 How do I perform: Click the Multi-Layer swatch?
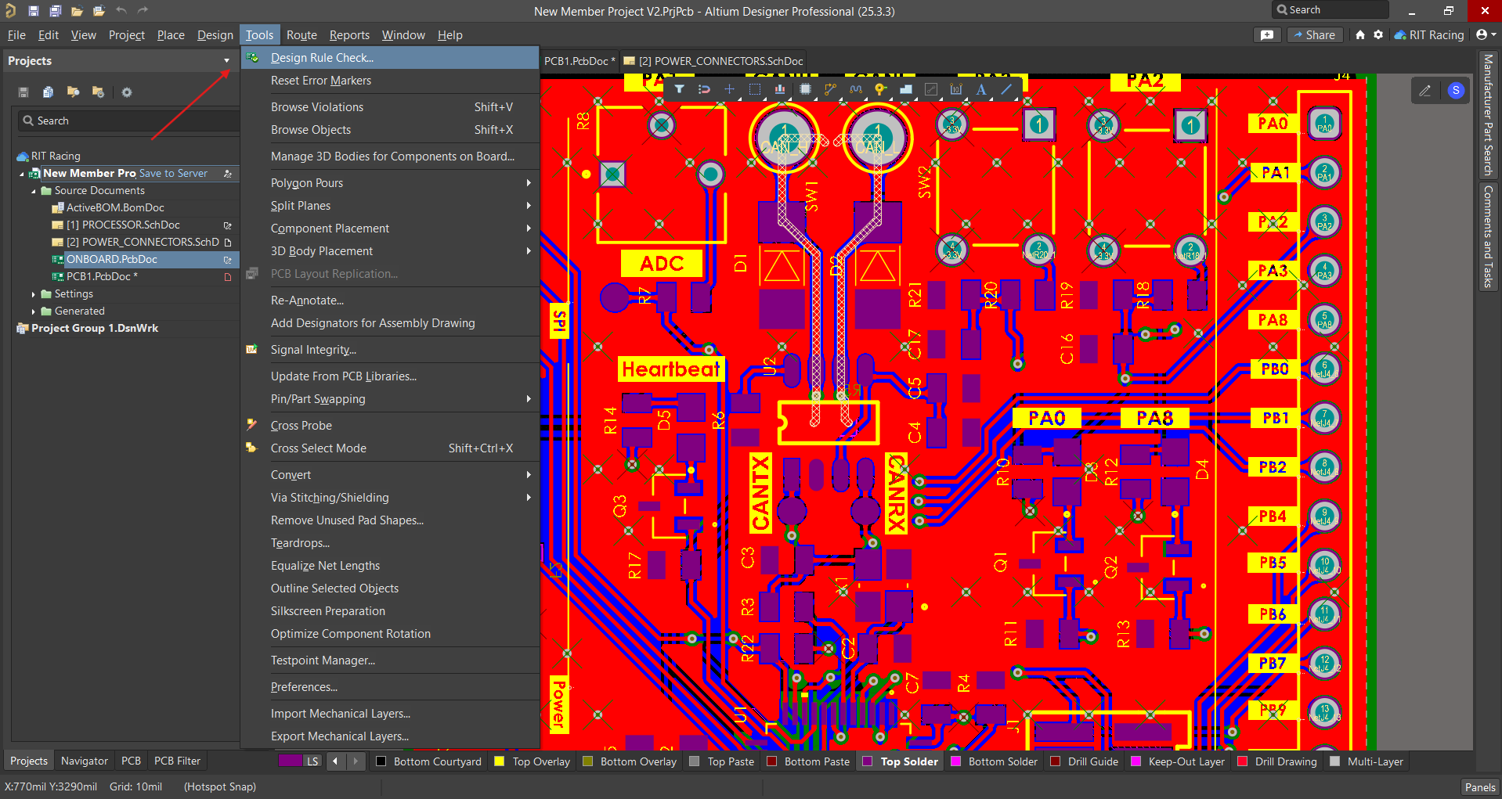point(1335,761)
